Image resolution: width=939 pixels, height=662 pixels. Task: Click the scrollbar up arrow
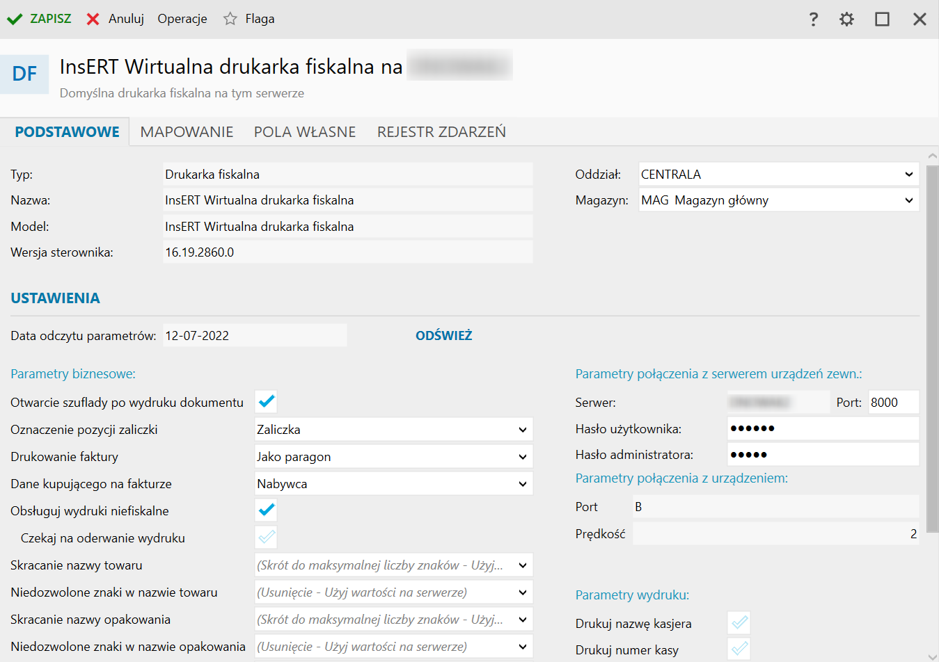(933, 156)
